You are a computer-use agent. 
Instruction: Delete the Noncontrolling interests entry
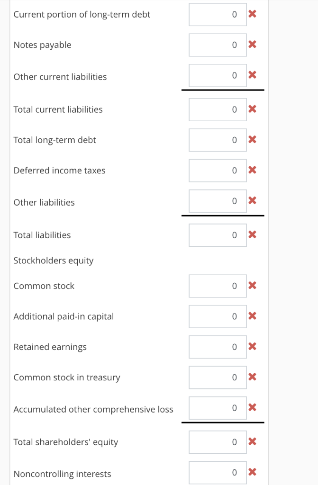252,472
